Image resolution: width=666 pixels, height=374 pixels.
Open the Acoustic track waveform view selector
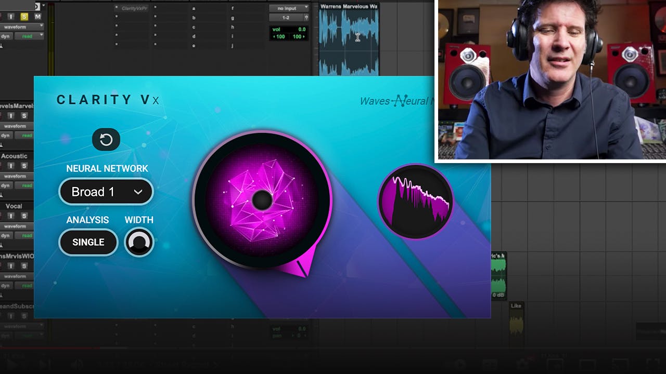[x=17, y=176]
